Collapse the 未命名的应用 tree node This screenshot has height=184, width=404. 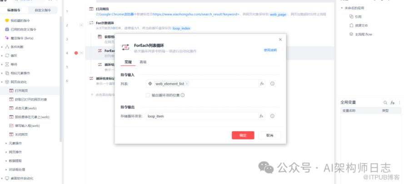[x=342, y=8]
